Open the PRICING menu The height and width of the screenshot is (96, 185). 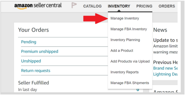[144, 6]
